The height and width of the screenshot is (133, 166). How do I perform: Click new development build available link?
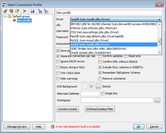(x=78, y=127)
